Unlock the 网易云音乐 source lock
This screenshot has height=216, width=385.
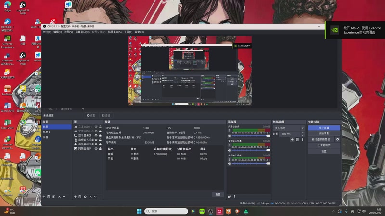(100, 149)
